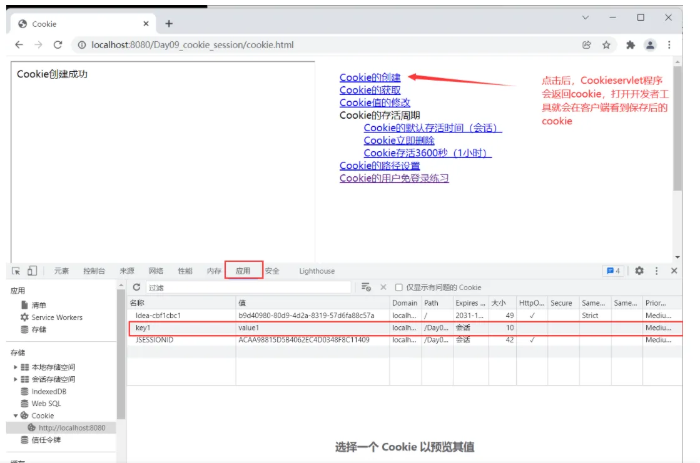The image size is (700, 463).
Task: Open DevTools settings gear
Action: click(639, 271)
